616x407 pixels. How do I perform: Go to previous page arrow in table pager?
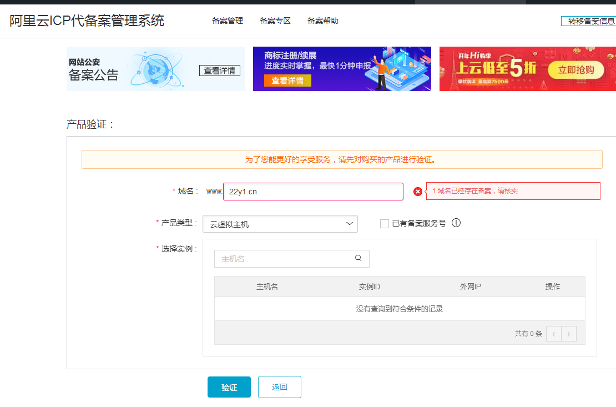tap(553, 334)
